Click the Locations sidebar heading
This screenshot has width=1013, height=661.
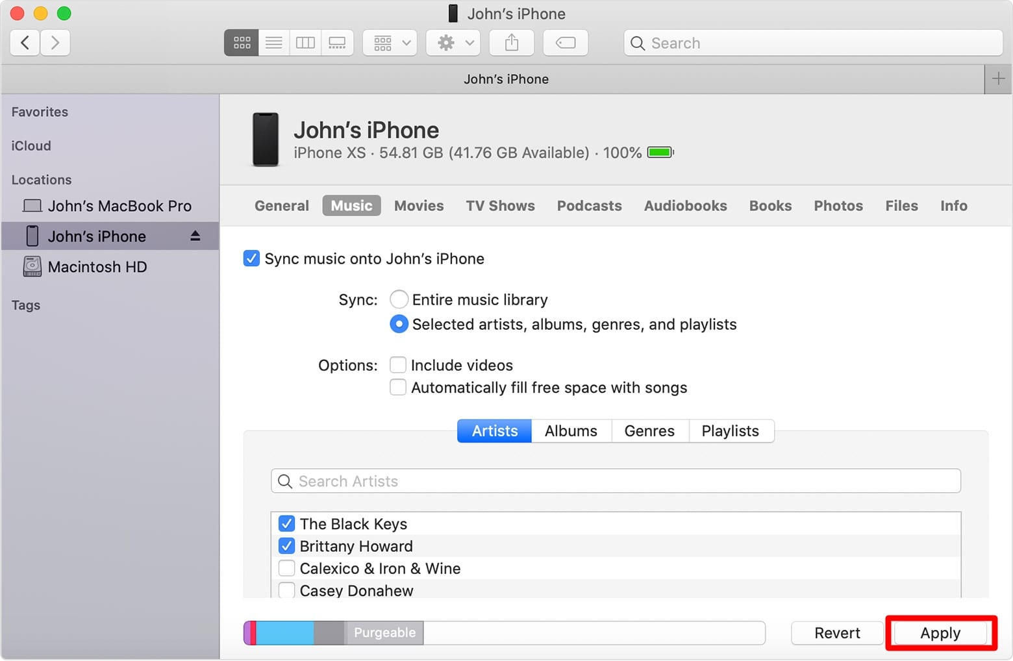pos(42,180)
